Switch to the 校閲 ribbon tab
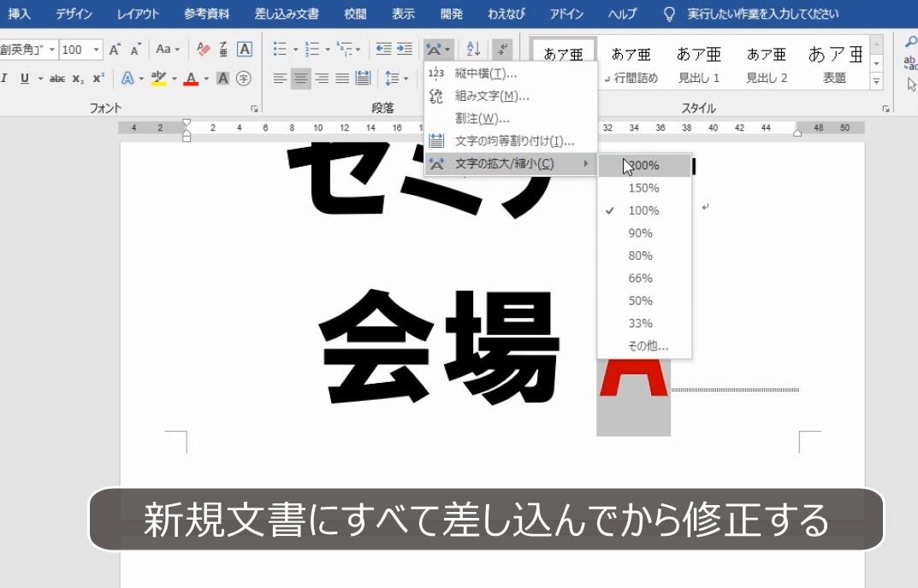Viewport: 918px width, 588px height. coord(352,13)
